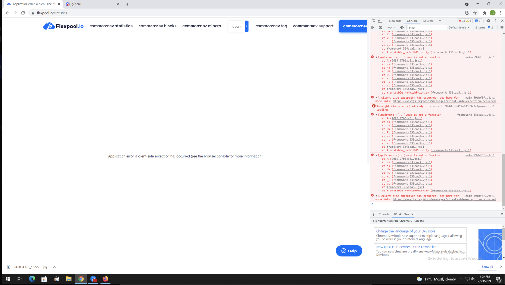Click the errors counter showing 23 errors

point(462,21)
